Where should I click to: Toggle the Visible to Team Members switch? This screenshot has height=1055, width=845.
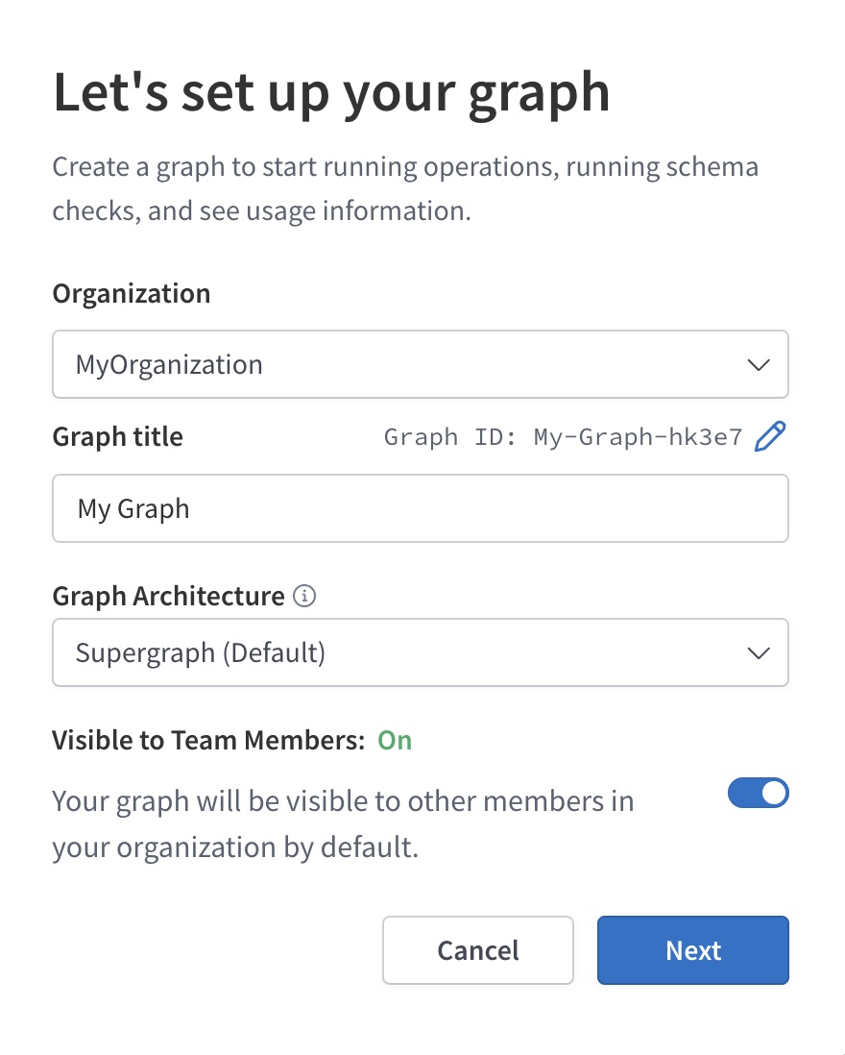click(759, 794)
